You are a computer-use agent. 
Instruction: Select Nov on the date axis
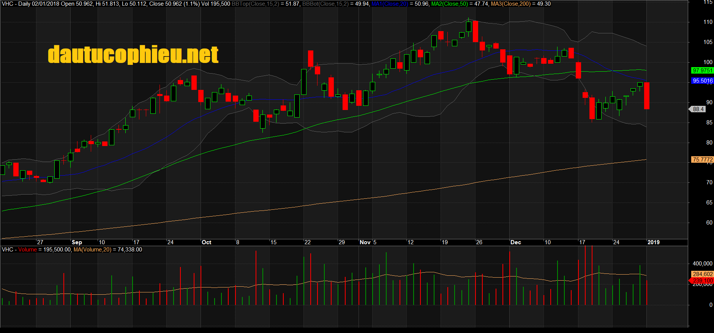365,242
